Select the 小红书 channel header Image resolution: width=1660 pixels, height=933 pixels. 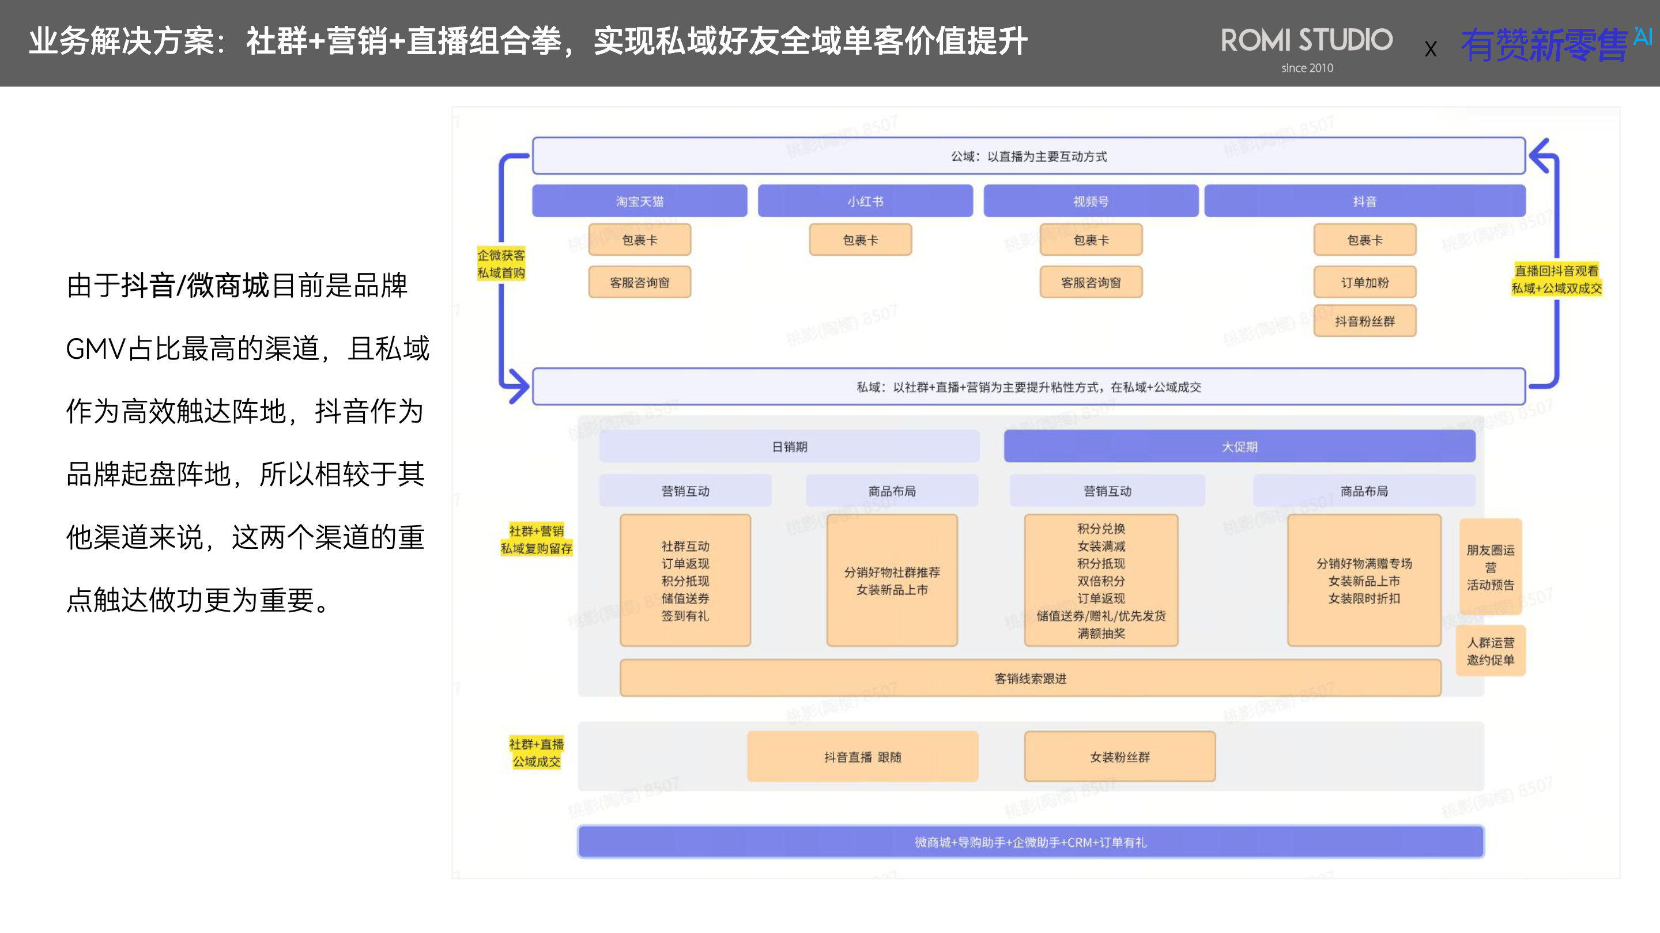click(865, 201)
